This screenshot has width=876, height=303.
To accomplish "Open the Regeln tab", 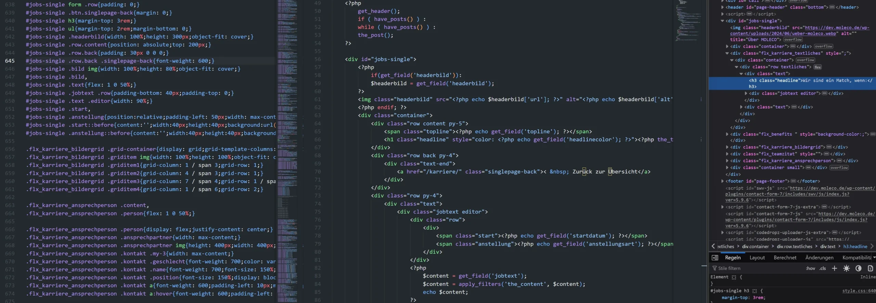I will [733, 258].
